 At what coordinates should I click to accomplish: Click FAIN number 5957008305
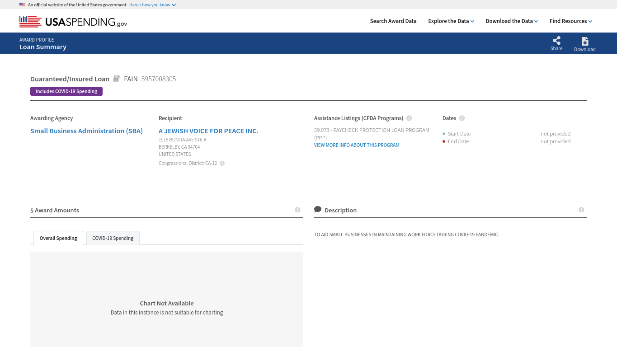[159, 79]
